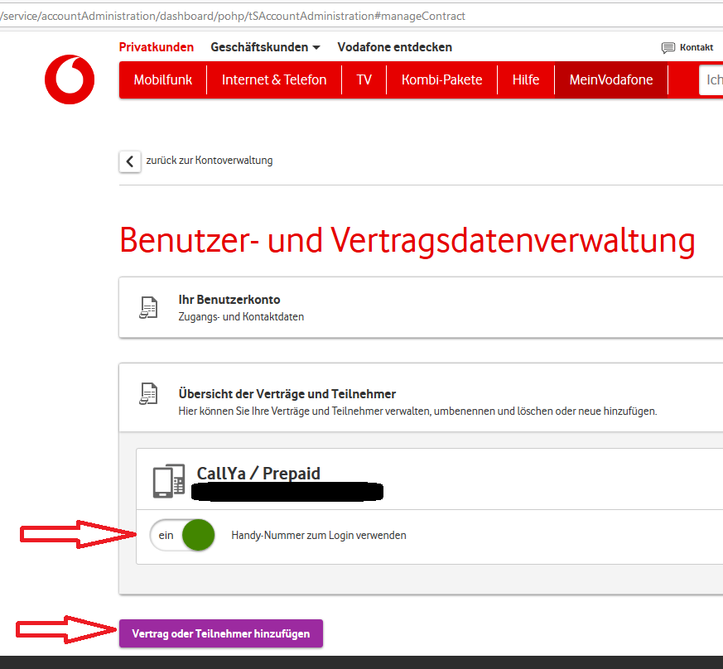Image resolution: width=723 pixels, height=669 pixels.
Task: Click the browser address bar URL
Action: (233, 16)
